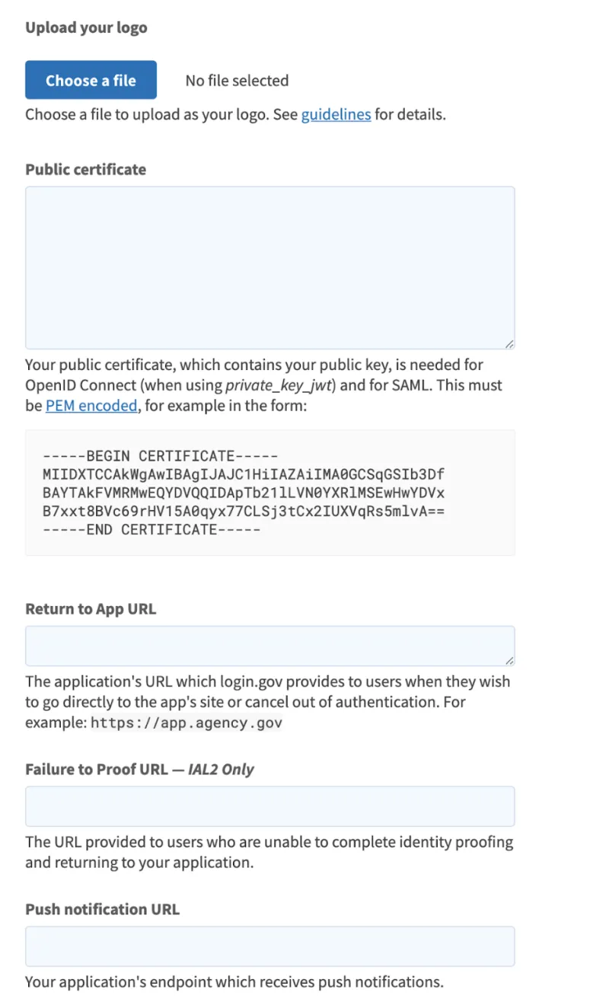Screen dimensions: 609x1005
Task: Click into the Return to App URL field
Action: coord(269,646)
